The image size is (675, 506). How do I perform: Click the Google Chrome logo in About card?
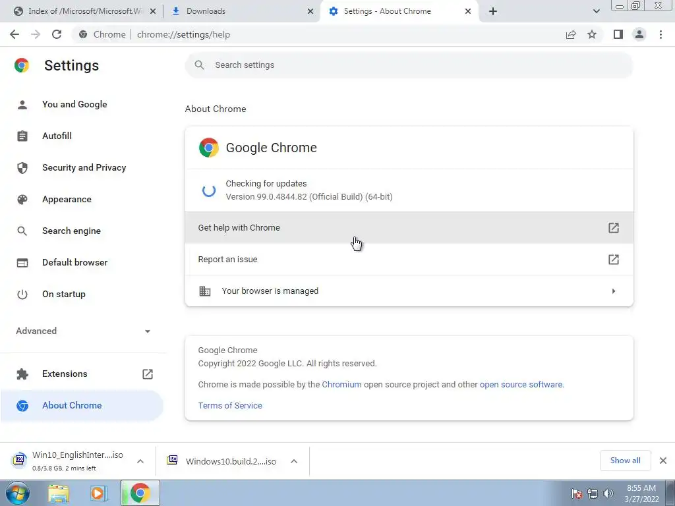coord(209,148)
